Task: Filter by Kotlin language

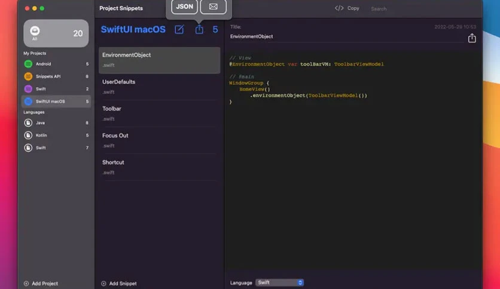Action: pos(56,136)
